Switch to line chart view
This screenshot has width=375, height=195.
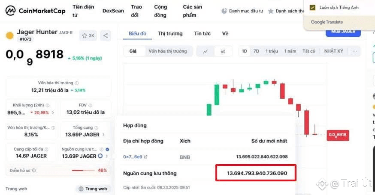205,51
